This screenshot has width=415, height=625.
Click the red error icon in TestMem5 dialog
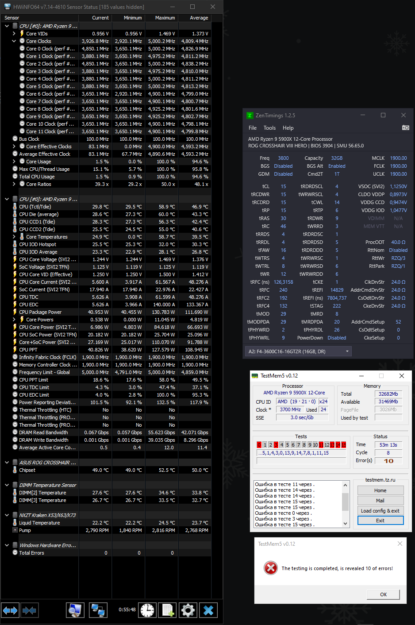click(270, 568)
